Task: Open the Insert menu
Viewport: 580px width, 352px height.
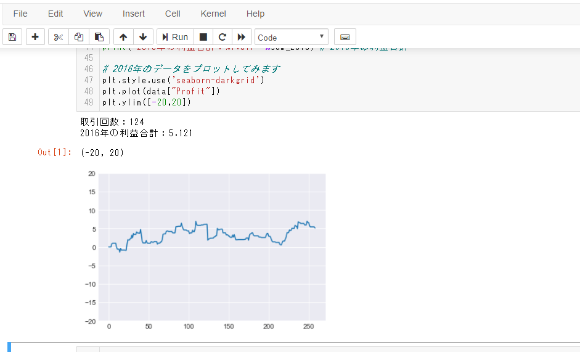Action: coord(134,14)
